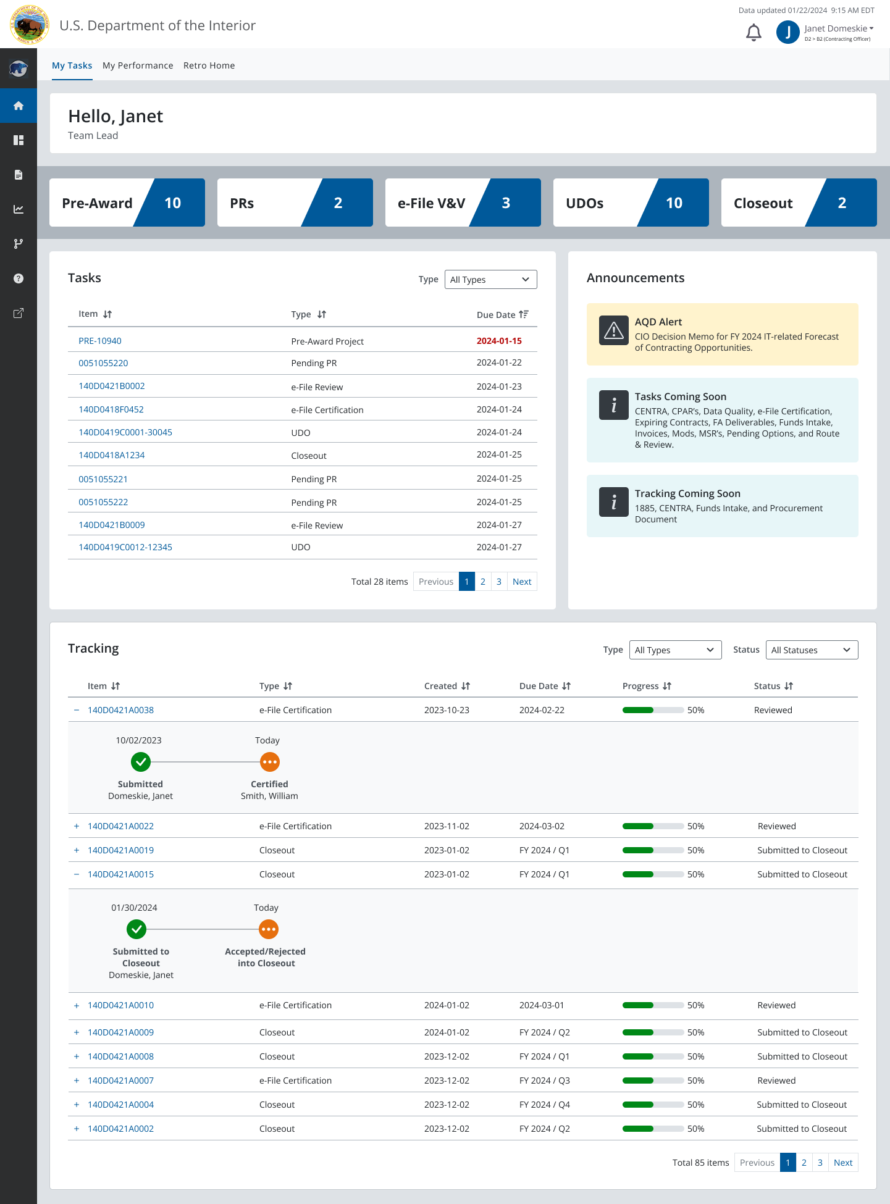Sort Tracking table by Status column

click(789, 686)
